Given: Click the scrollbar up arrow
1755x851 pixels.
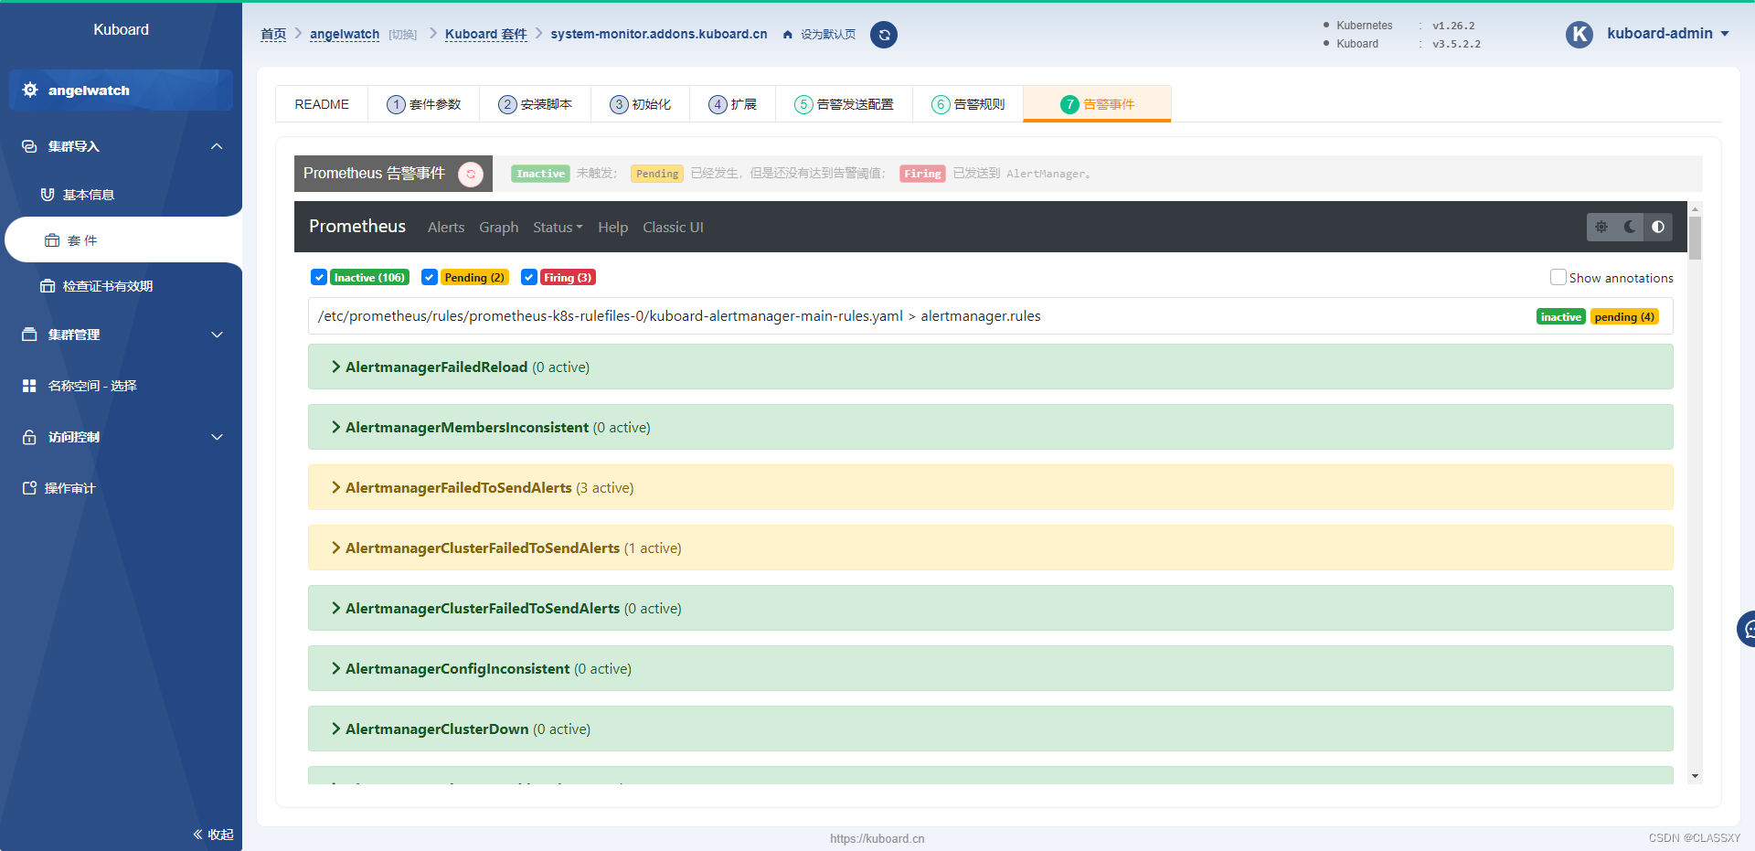Looking at the screenshot, I should point(1695,209).
